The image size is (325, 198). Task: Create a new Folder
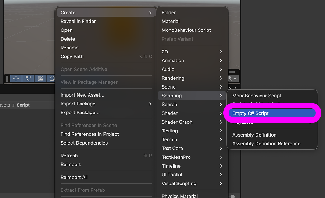click(x=192, y=12)
